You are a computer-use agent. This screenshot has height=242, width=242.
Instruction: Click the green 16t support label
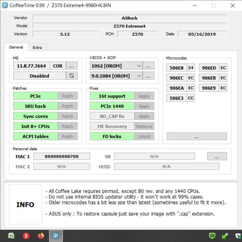(112, 96)
